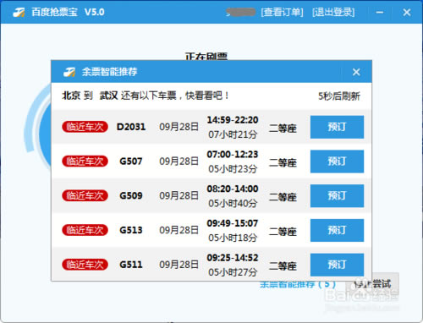The image size is (423, 323).
Task: Click the date 09月28日 in G509 row
Action: point(179,195)
